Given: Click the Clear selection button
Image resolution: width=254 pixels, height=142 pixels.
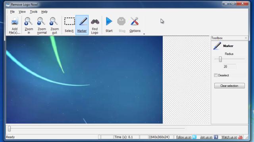Looking at the screenshot, I should (229, 86).
